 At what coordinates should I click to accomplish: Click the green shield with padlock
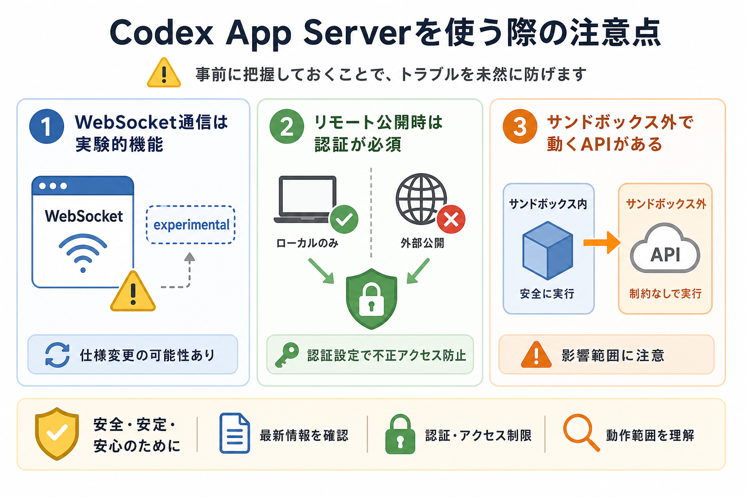click(372, 298)
